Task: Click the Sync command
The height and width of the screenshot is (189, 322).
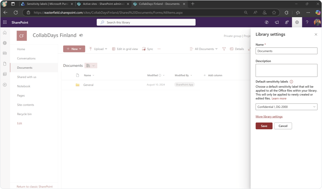Action: click(148, 49)
